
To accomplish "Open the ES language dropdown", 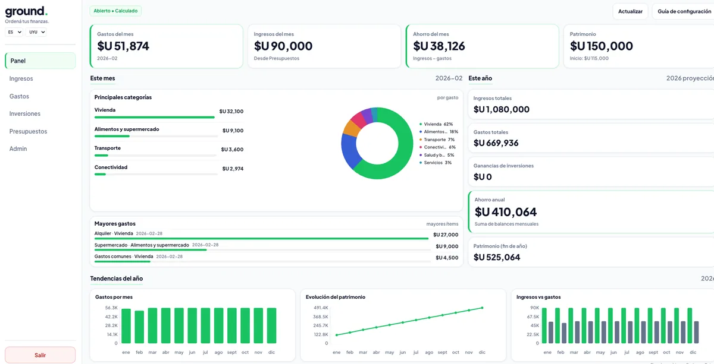I will click(x=14, y=32).
